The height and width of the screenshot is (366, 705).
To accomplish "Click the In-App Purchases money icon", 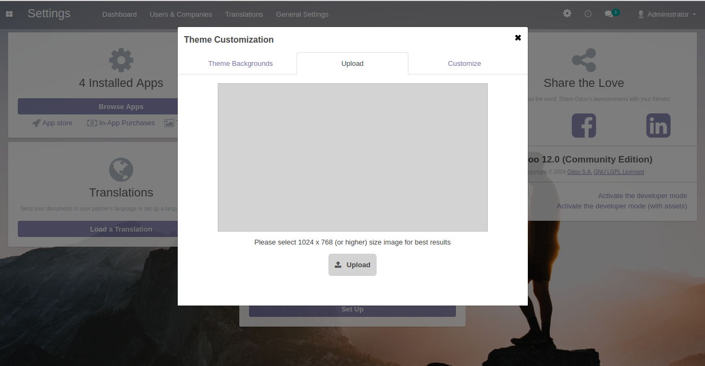I will [x=92, y=123].
